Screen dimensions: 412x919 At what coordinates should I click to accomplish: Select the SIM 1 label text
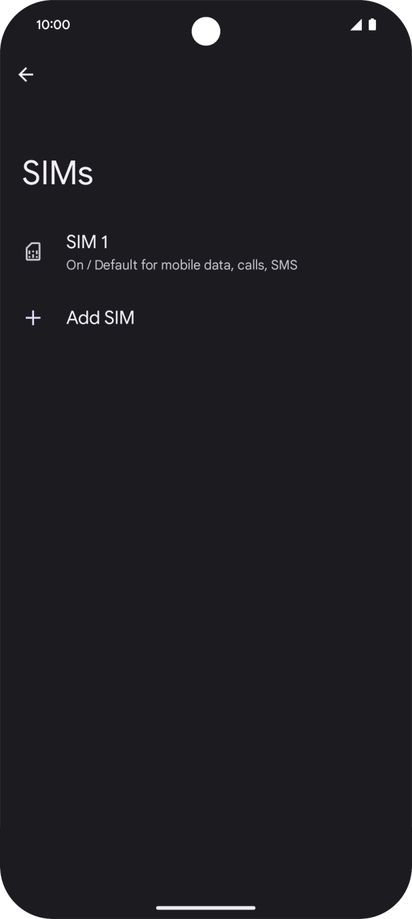[87, 242]
